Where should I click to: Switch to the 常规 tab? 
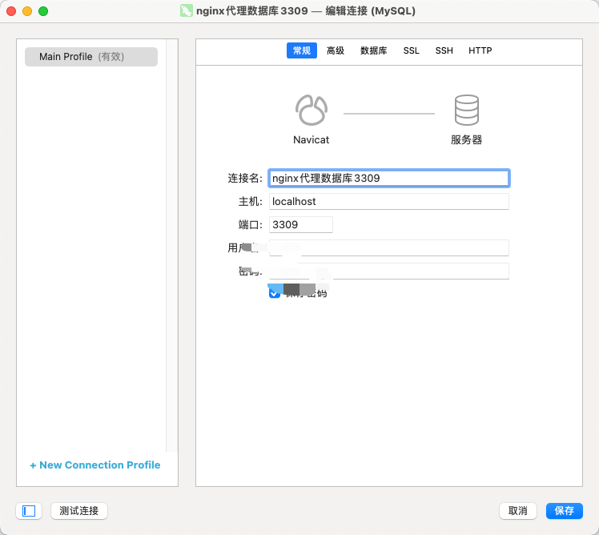[x=302, y=50]
